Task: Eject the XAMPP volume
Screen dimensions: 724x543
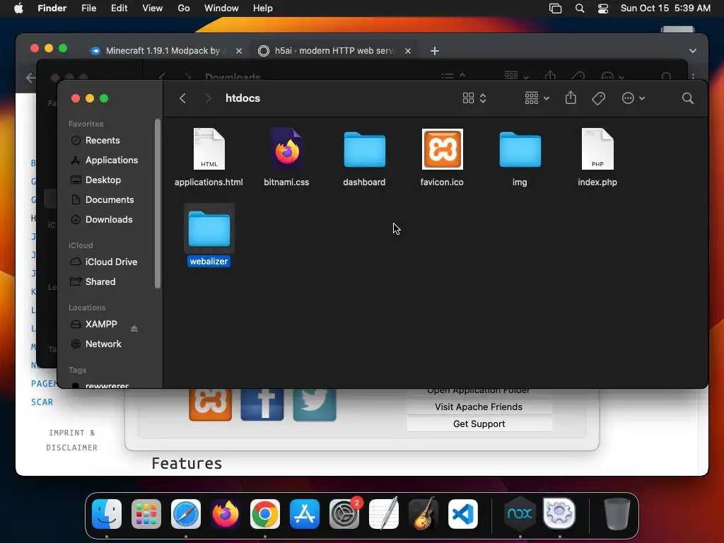Action: [134, 328]
